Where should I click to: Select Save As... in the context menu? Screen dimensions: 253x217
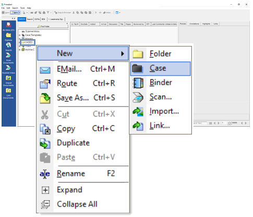click(83, 98)
